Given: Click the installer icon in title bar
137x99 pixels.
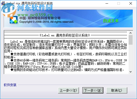Looking at the screenshot, I should (3, 3).
